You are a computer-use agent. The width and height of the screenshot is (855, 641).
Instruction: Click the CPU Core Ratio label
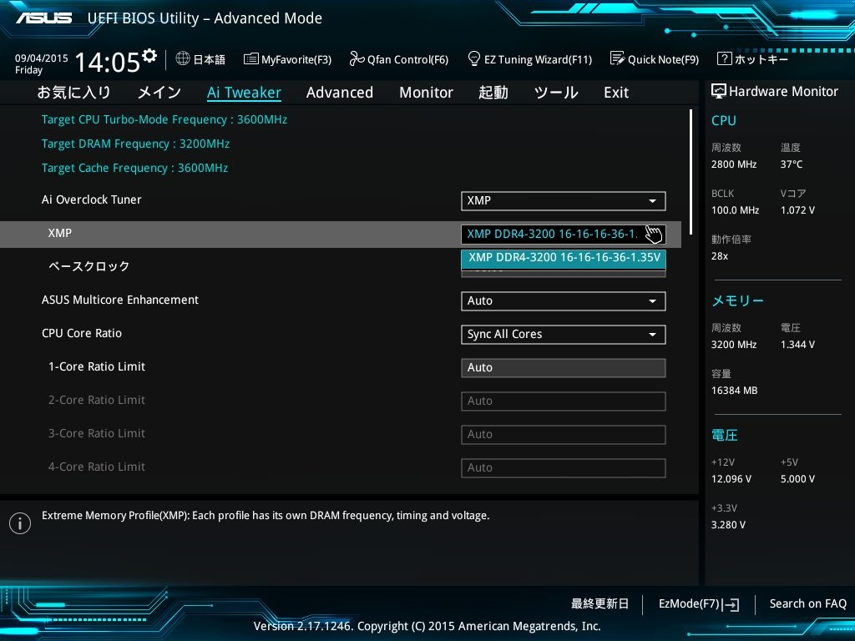(82, 333)
